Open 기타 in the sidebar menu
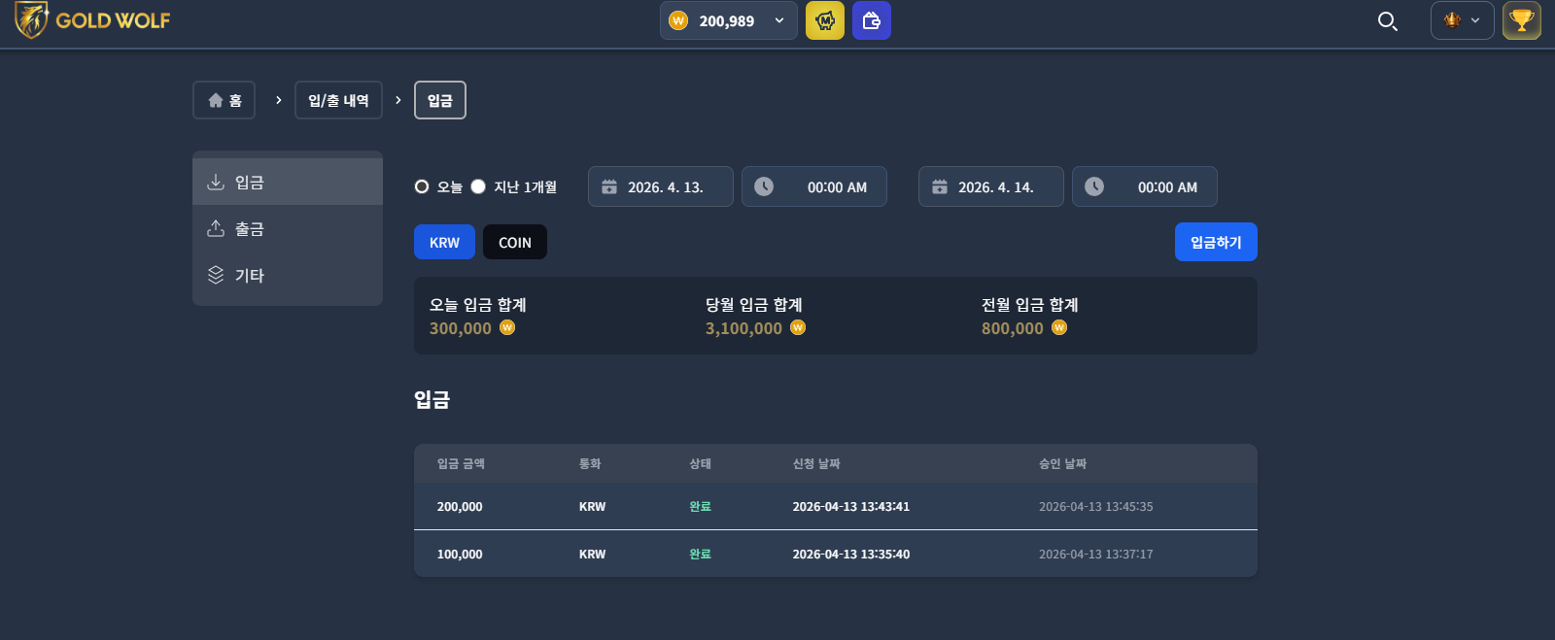The image size is (1555, 640). click(x=288, y=275)
